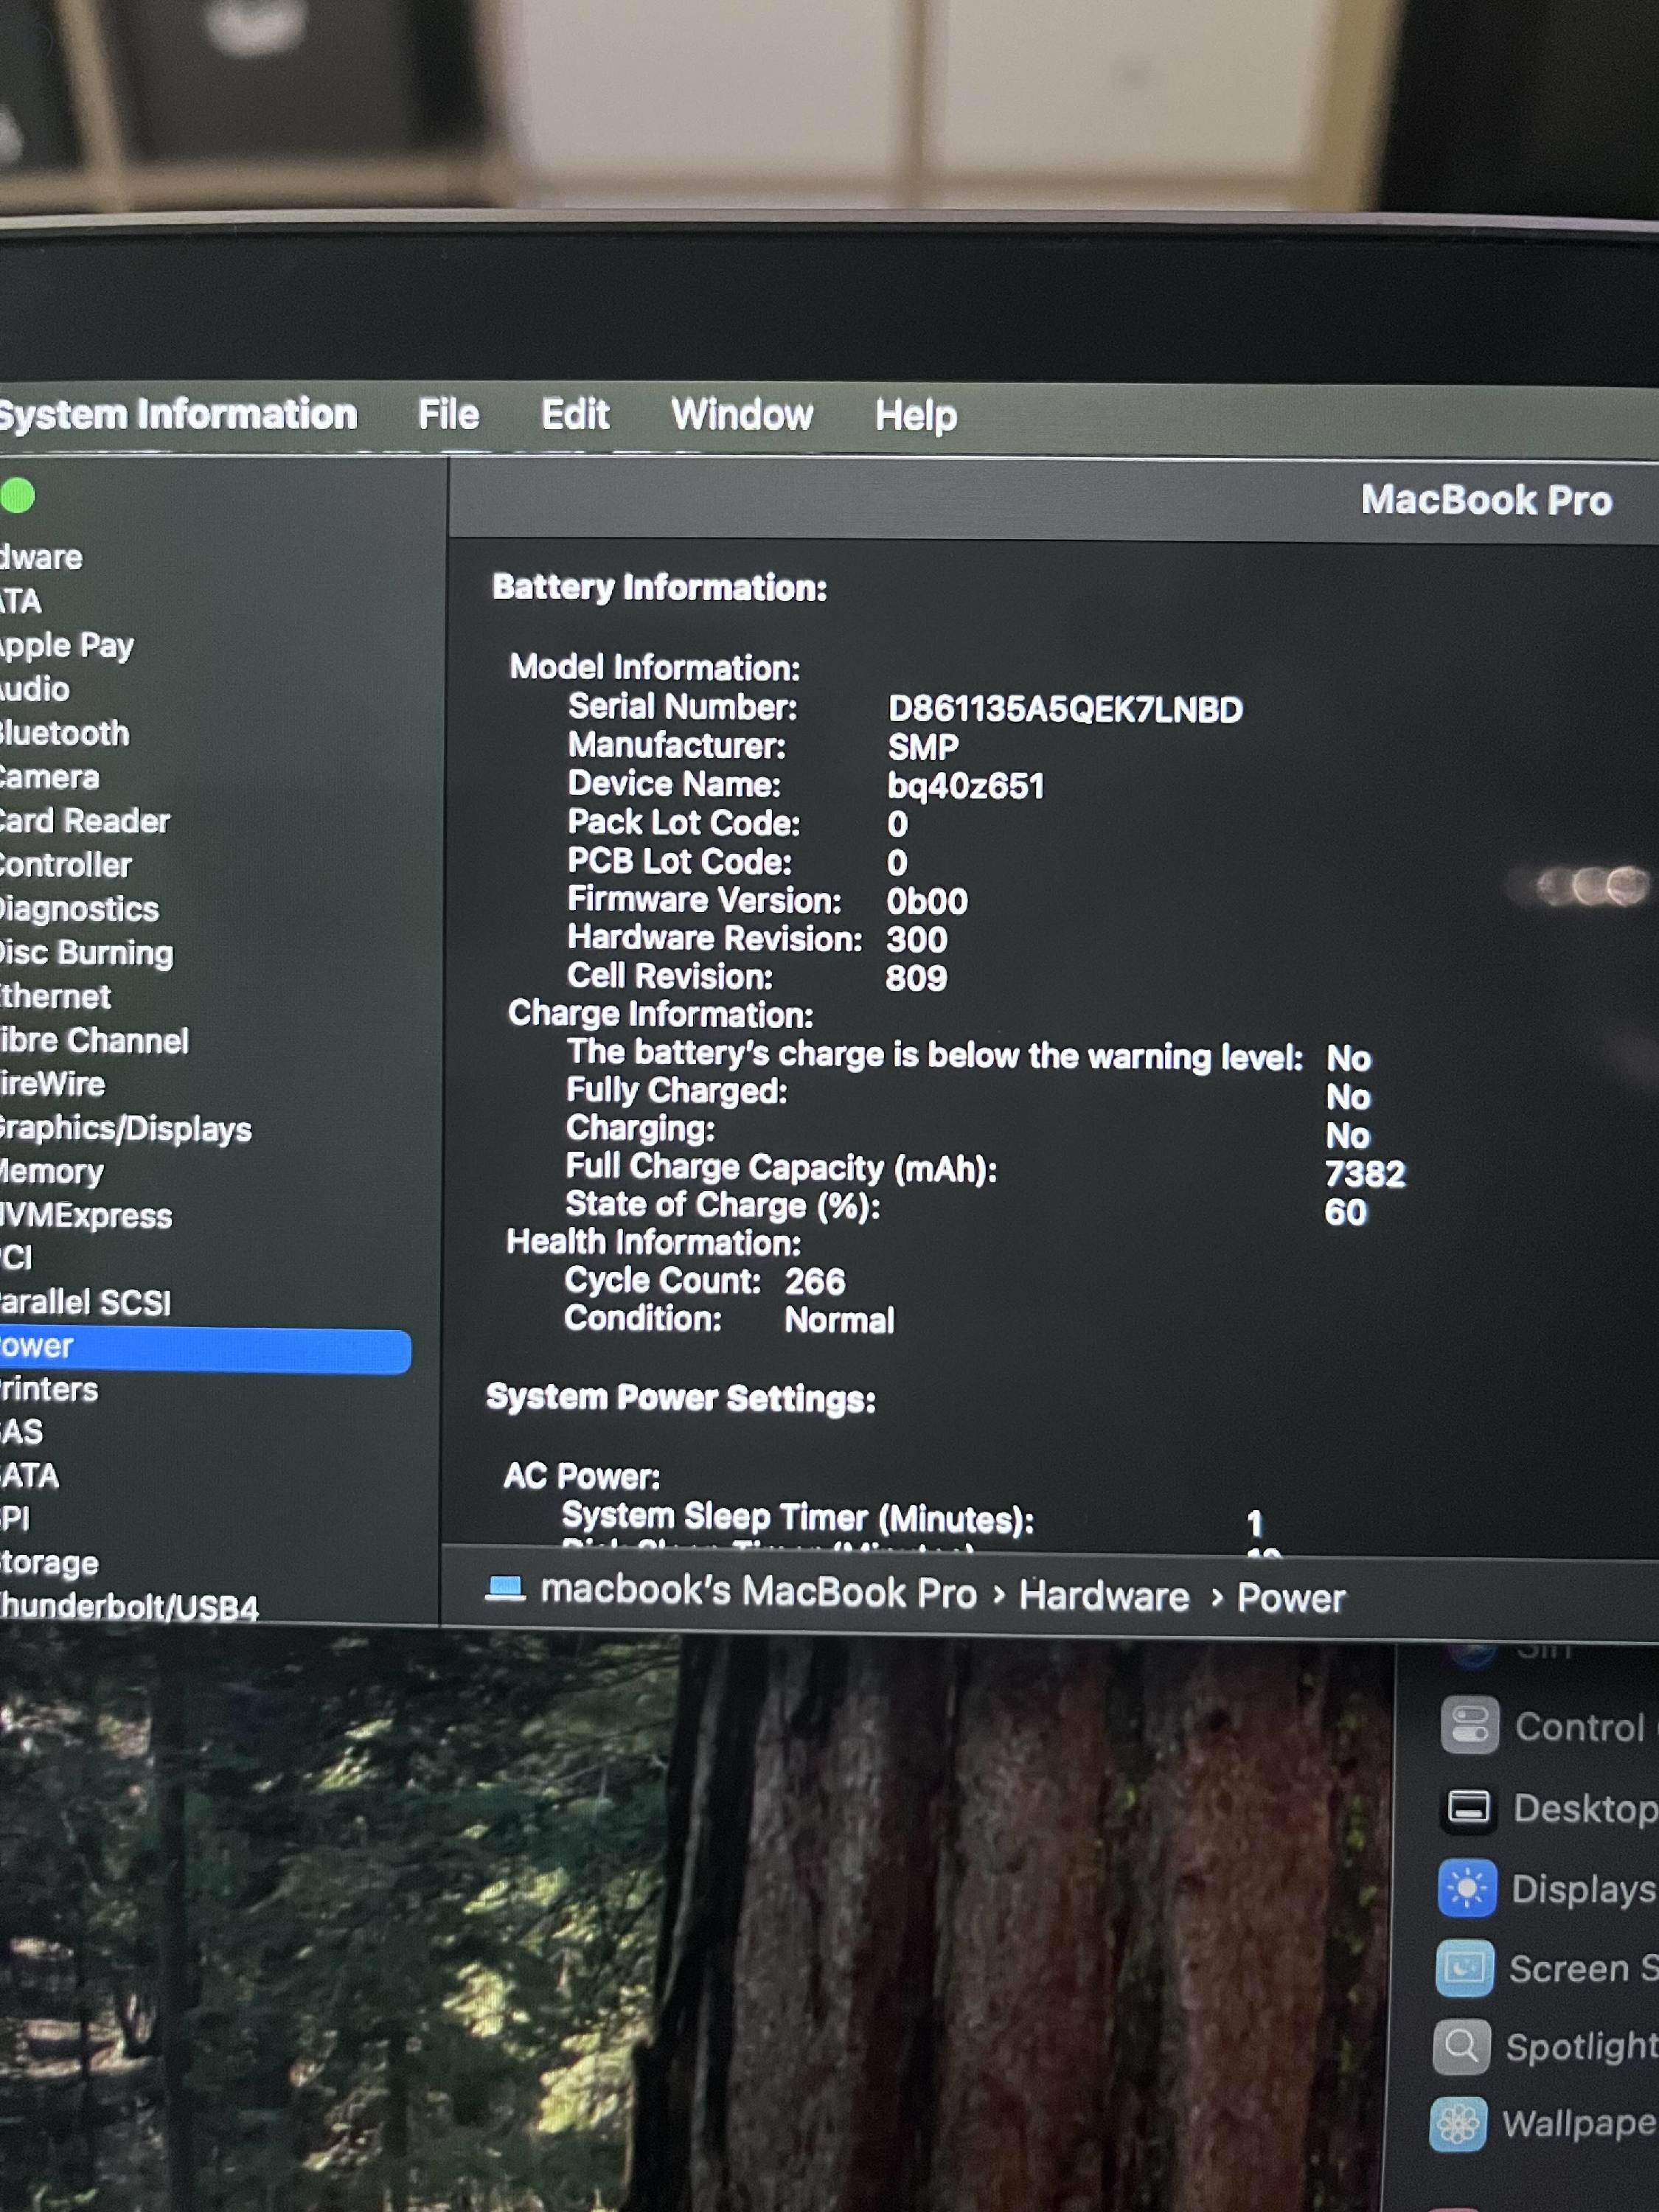Select Parallel SCSI in the sidebar

[x=85, y=1302]
